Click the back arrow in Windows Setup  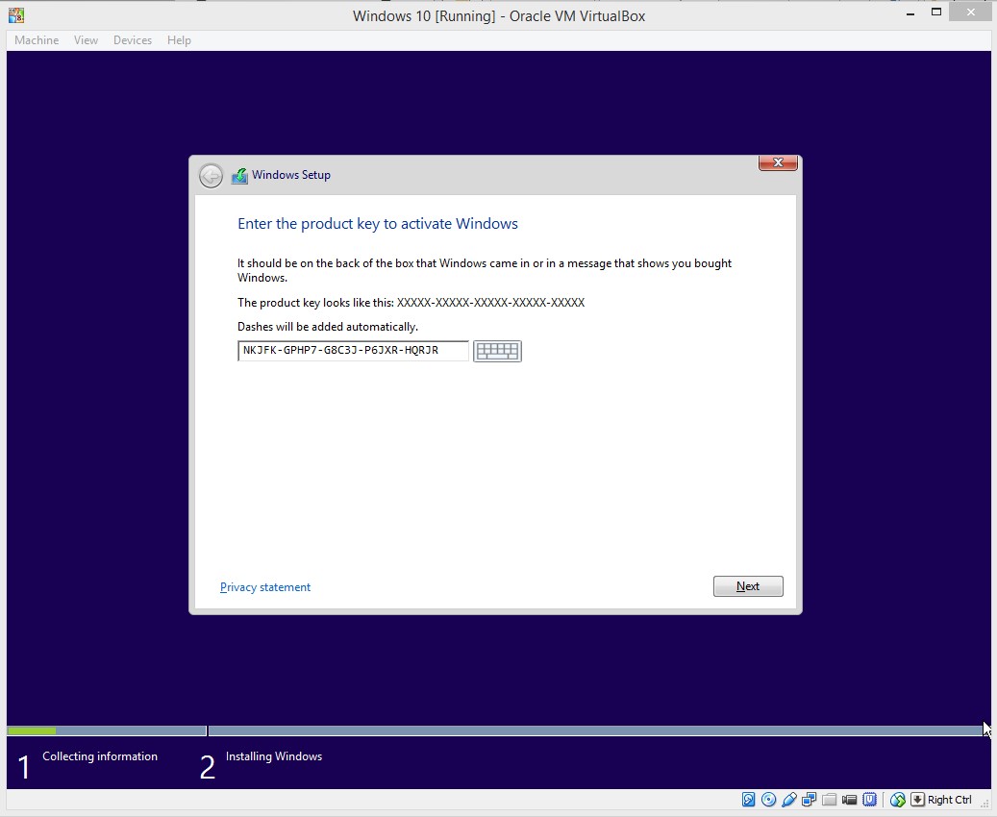212,176
